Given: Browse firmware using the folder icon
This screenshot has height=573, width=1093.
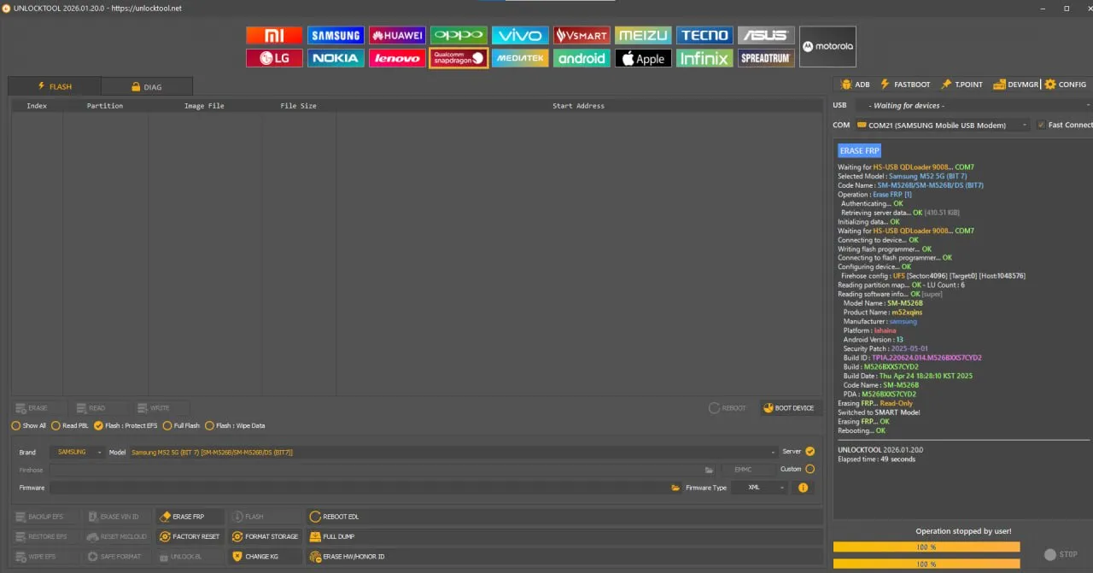Looking at the screenshot, I should [675, 488].
